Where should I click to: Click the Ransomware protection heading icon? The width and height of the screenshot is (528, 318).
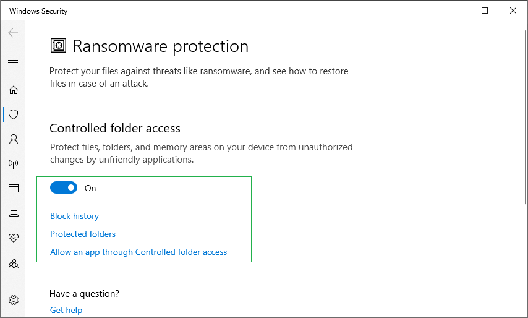pyautogui.click(x=58, y=45)
